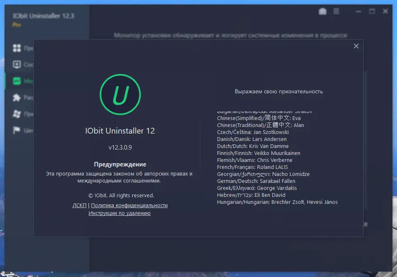
Task: Click the IObit Uninstaller 12 title text
Action: click(x=120, y=131)
